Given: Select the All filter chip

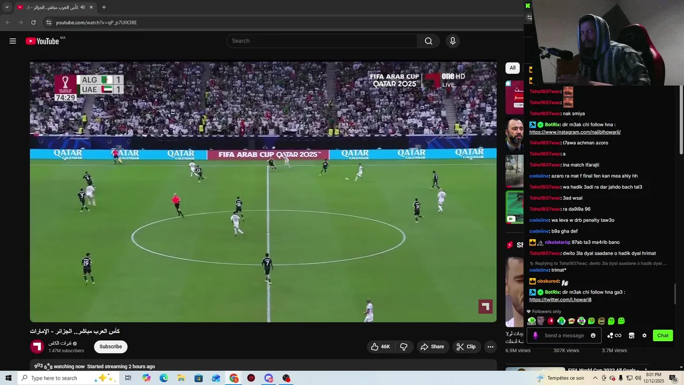Looking at the screenshot, I should click(x=512, y=68).
